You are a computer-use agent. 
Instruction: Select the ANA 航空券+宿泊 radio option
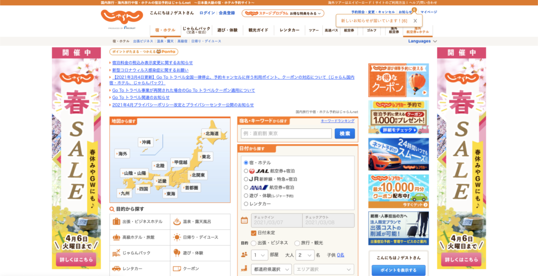pos(246,188)
